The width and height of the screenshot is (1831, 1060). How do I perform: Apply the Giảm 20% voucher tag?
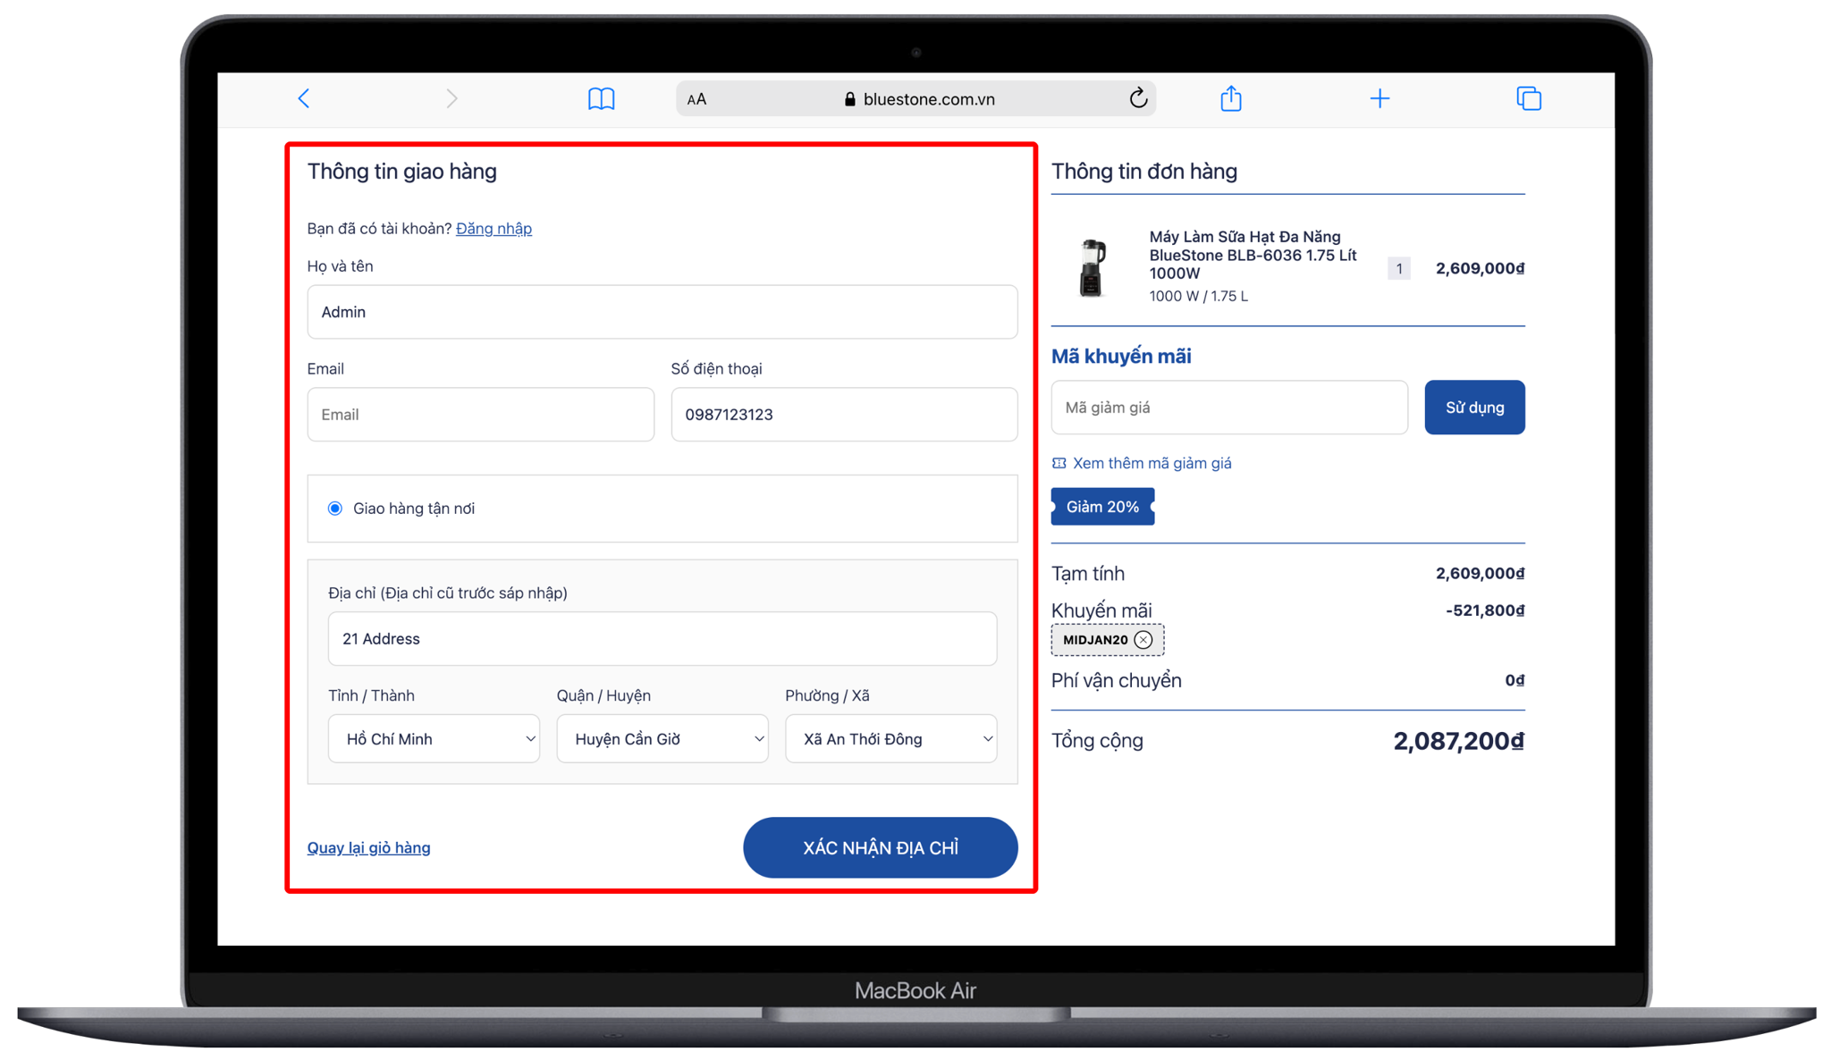pos(1102,507)
